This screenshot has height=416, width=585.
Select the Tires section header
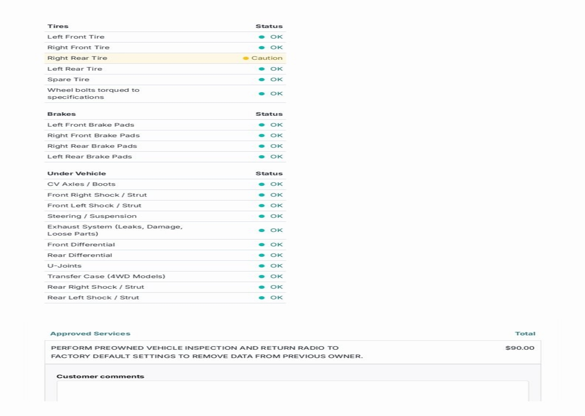(58, 26)
